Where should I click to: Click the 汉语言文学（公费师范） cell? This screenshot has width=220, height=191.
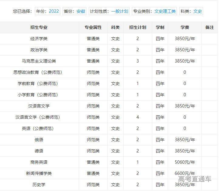[x=39, y=117]
